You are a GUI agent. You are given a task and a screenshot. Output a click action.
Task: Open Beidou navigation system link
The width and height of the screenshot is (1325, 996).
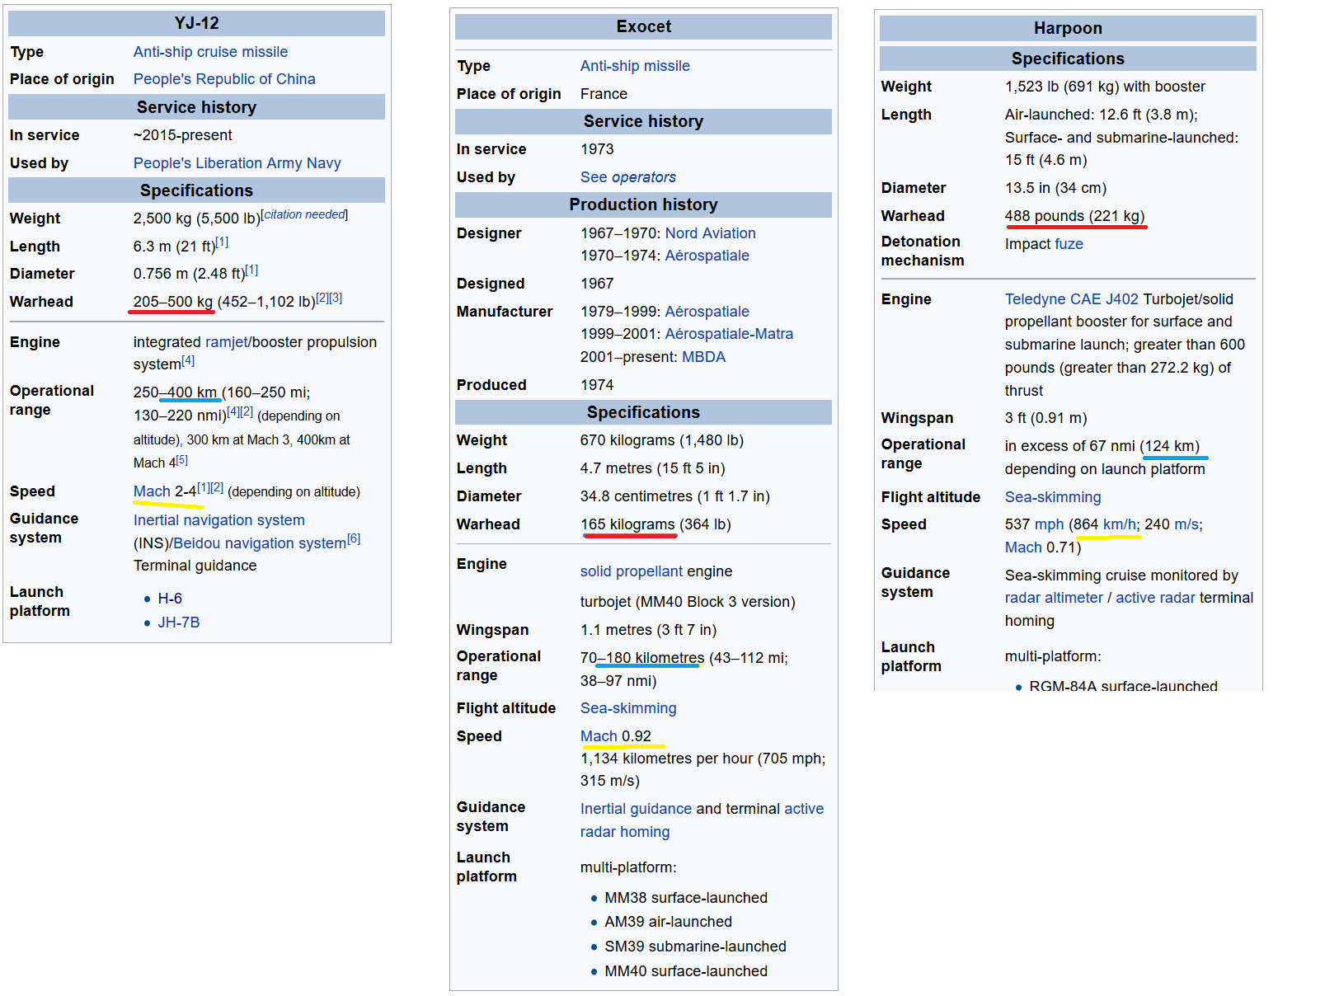[260, 543]
